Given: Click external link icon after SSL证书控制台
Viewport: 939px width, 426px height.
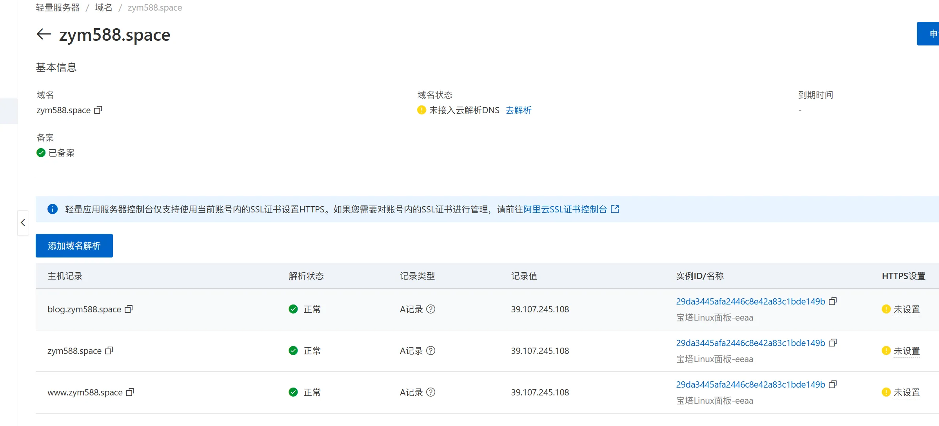Looking at the screenshot, I should (x=615, y=209).
